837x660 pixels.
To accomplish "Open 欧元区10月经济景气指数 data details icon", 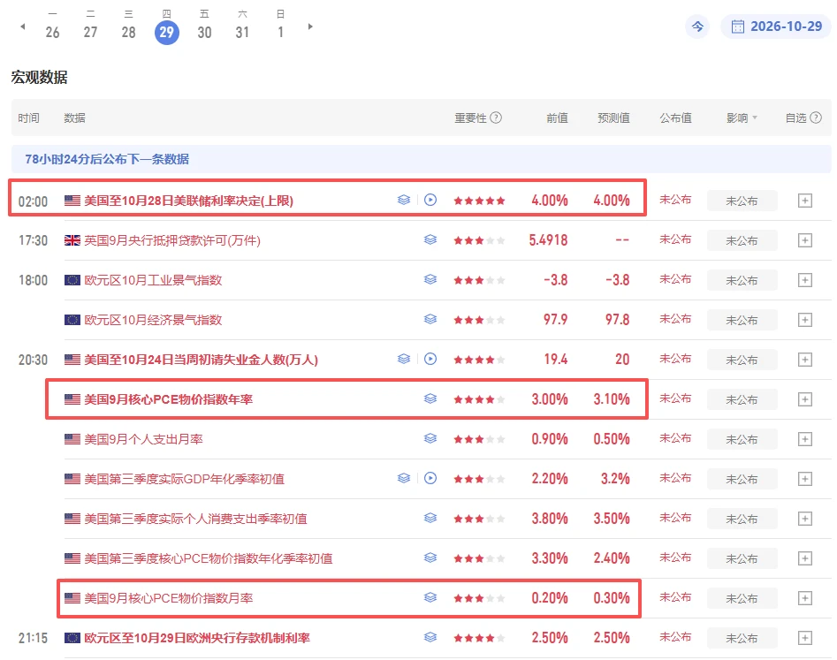I will click(430, 320).
